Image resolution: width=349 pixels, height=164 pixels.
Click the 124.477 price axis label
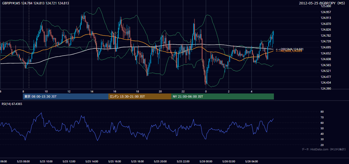tap(326, 77)
